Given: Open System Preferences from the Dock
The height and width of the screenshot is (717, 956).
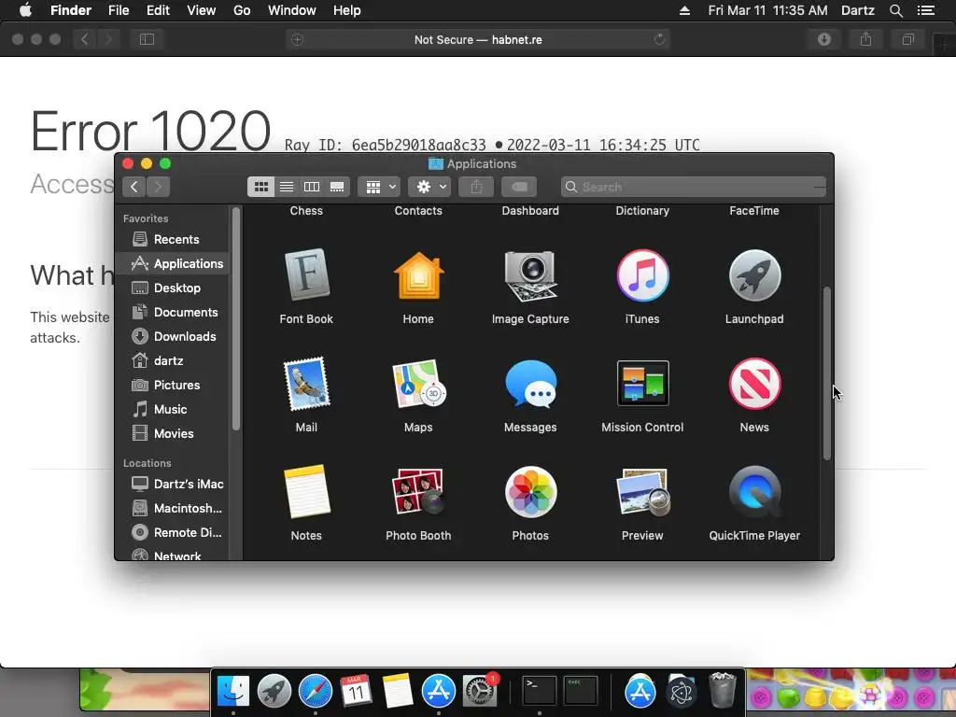Looking at the screenshot, I should click(480, 691).
